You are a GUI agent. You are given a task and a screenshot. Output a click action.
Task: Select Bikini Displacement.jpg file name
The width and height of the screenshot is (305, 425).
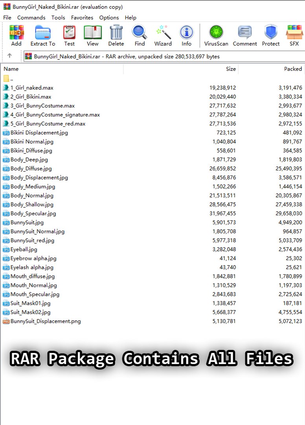pos(39,133)
